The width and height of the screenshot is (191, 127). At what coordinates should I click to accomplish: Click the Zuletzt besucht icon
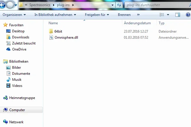pos(8,43)
